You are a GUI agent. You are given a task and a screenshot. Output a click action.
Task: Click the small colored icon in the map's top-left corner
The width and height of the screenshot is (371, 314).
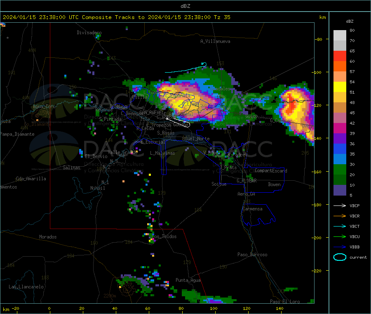point(3,25)
